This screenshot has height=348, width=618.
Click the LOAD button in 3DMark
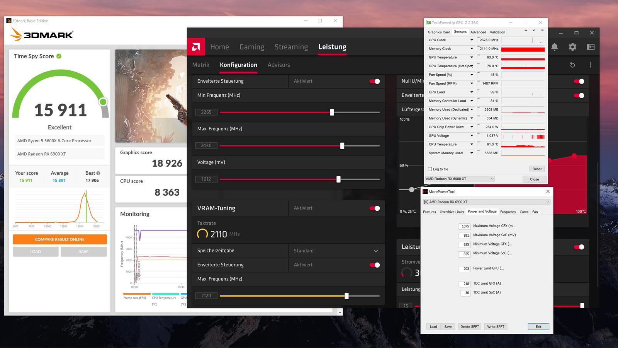point(36,252)
